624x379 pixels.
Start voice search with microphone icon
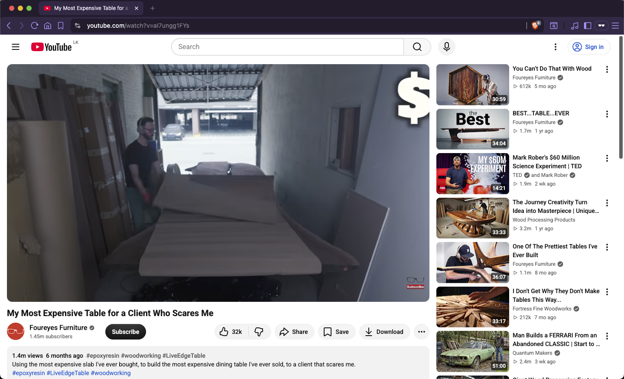pos(447,47)
